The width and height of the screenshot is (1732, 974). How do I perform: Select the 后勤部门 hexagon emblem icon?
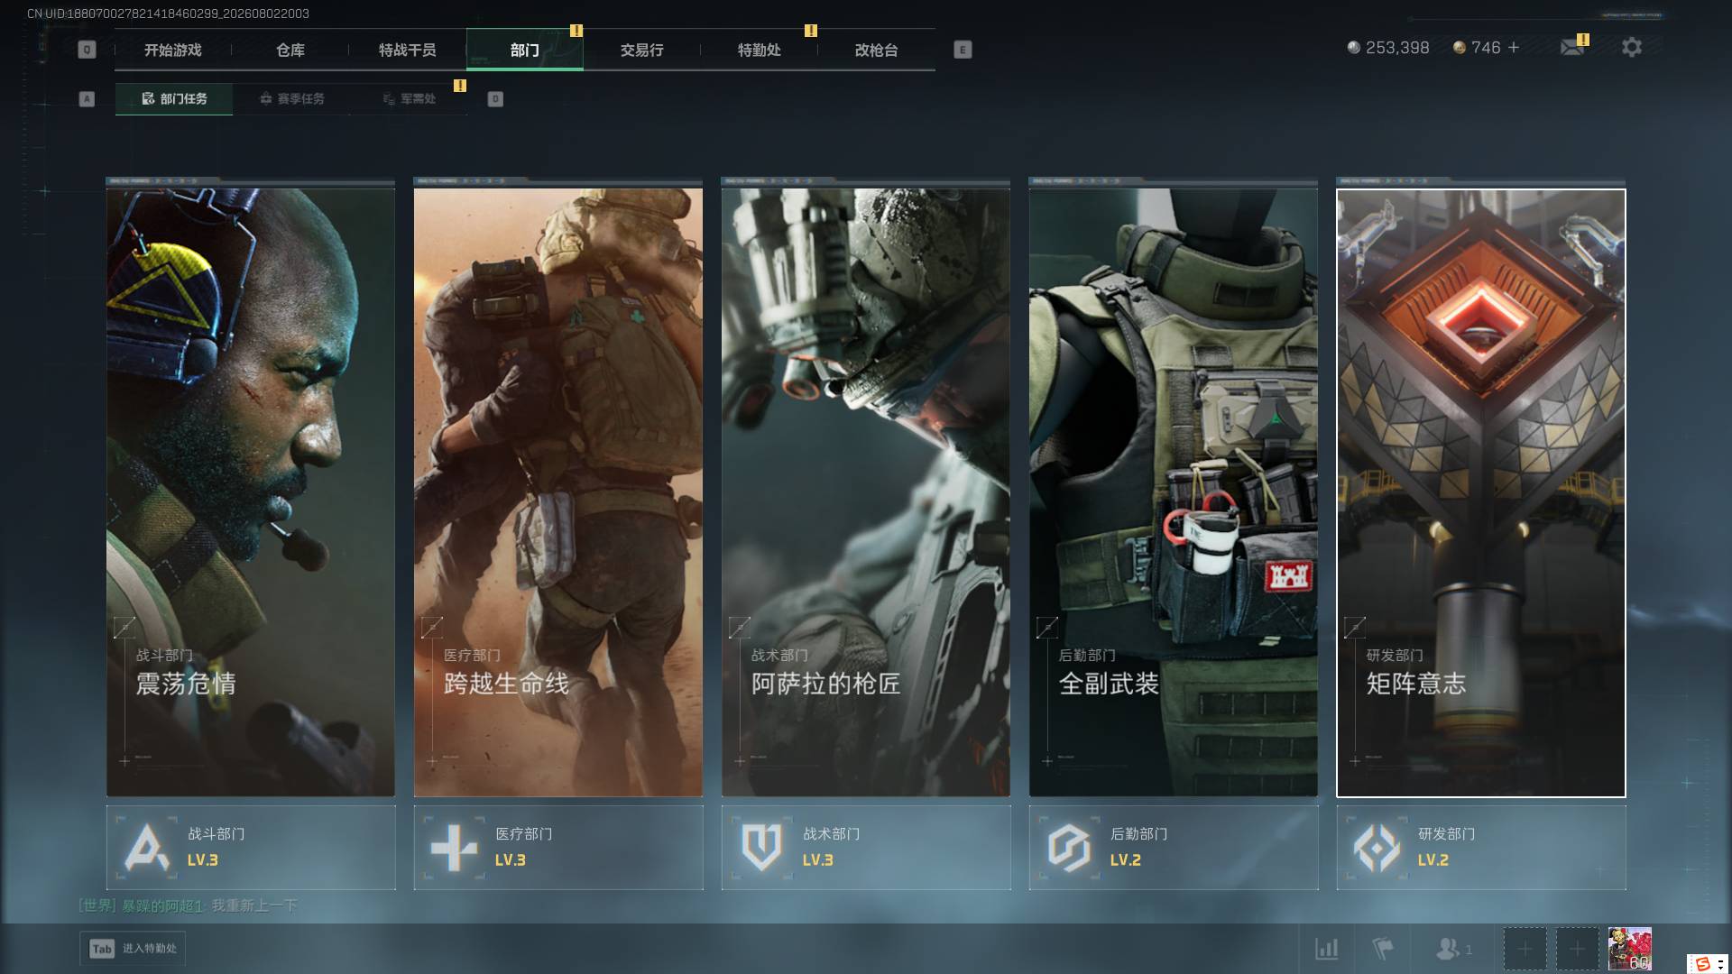[1069, 848]
